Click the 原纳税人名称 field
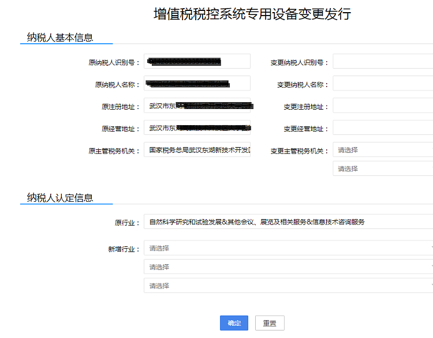This screenshot has width=433, height=338. tap(197, 83)
